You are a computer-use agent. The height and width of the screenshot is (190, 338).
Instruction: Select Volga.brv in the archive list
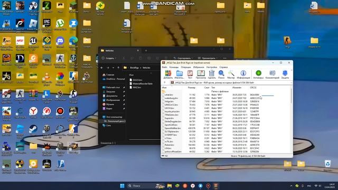point(169,101)
